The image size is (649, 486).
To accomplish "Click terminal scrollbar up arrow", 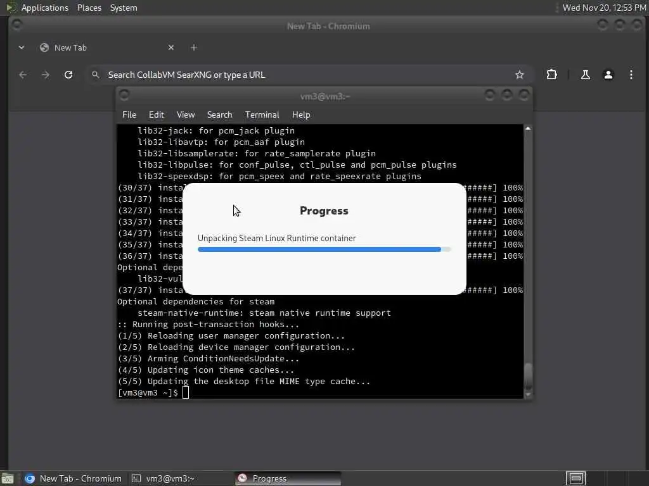I will [528, 128].
